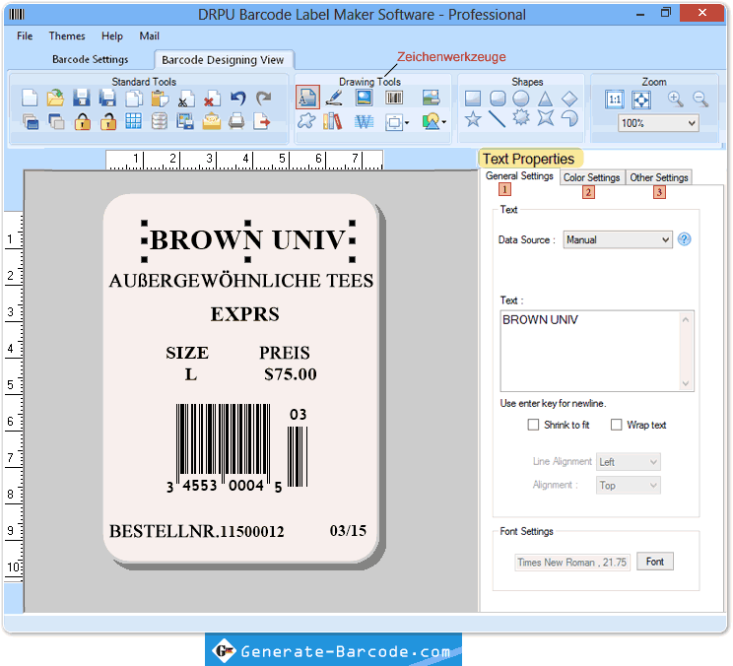This screenshot has width=733, height=666.
Task: Open Data Source help question icon
Action: click(x=684, y=239)
